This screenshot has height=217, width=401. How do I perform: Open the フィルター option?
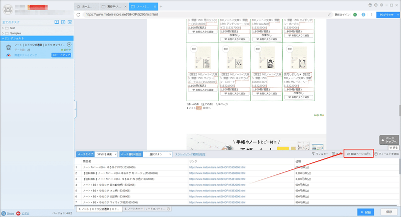coord(320,154)
